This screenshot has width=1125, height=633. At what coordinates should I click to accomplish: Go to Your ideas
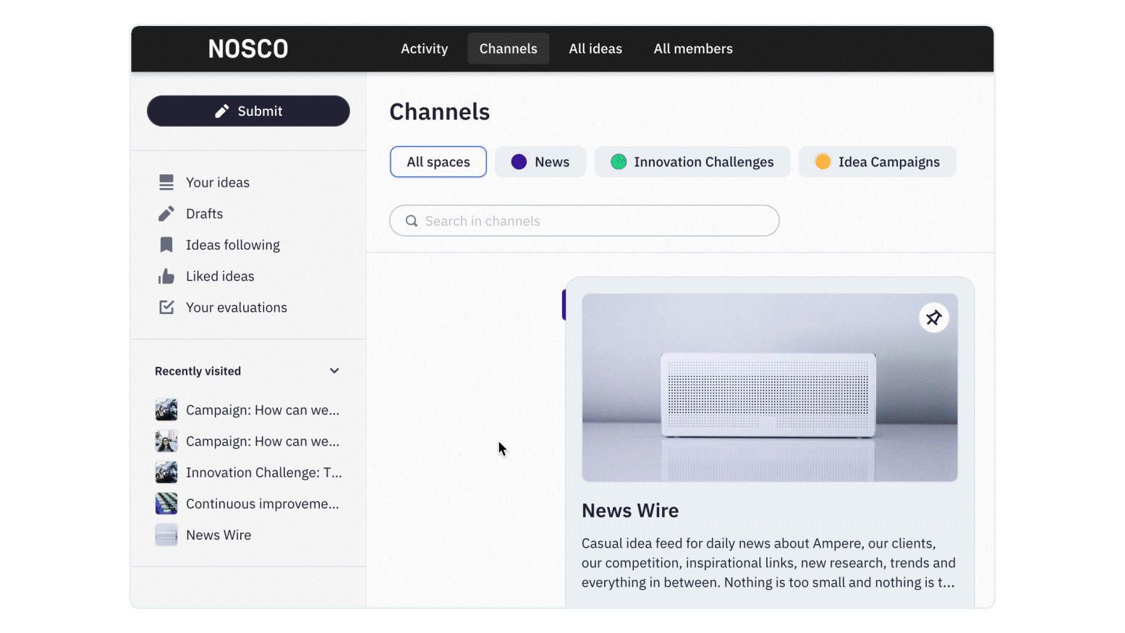(217, 182)
